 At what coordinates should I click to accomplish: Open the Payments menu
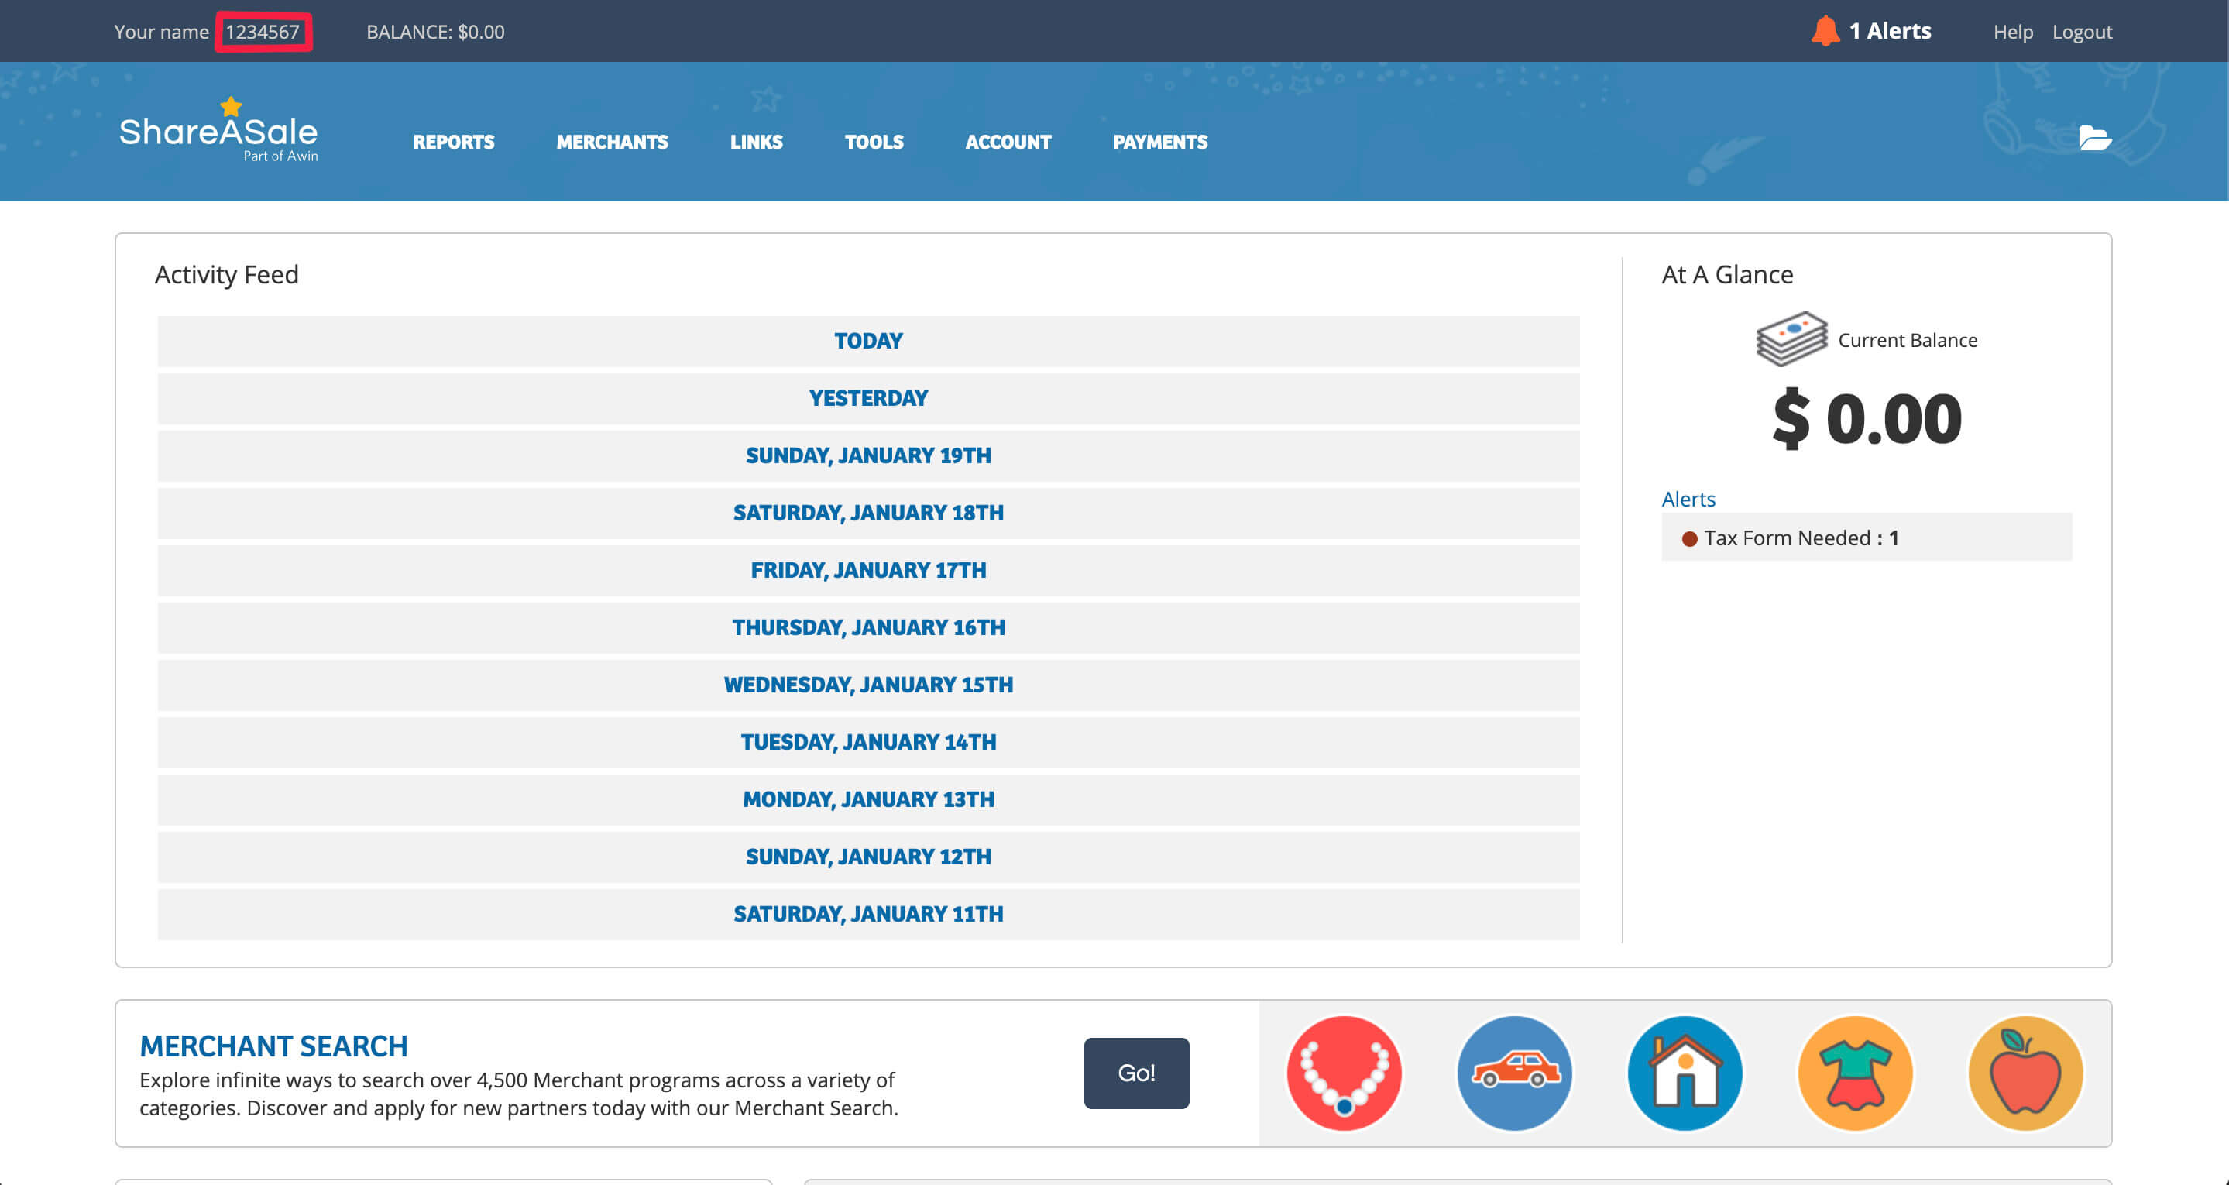point(1160,142)
